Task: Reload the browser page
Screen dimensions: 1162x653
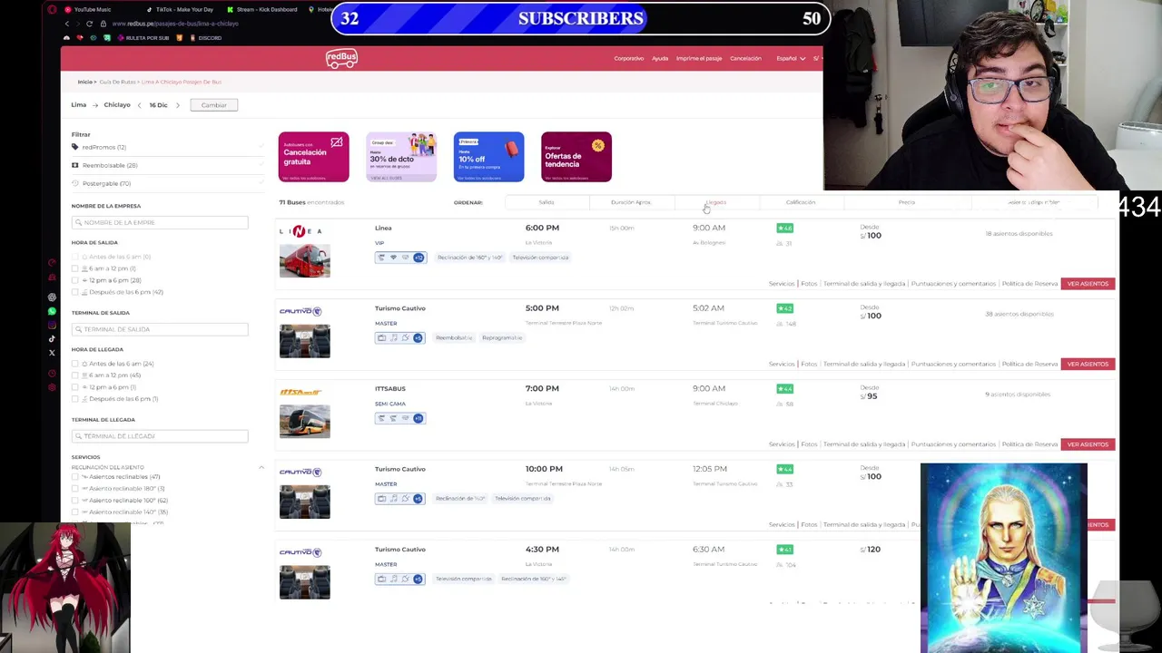Action: click(x=89, y=23)
